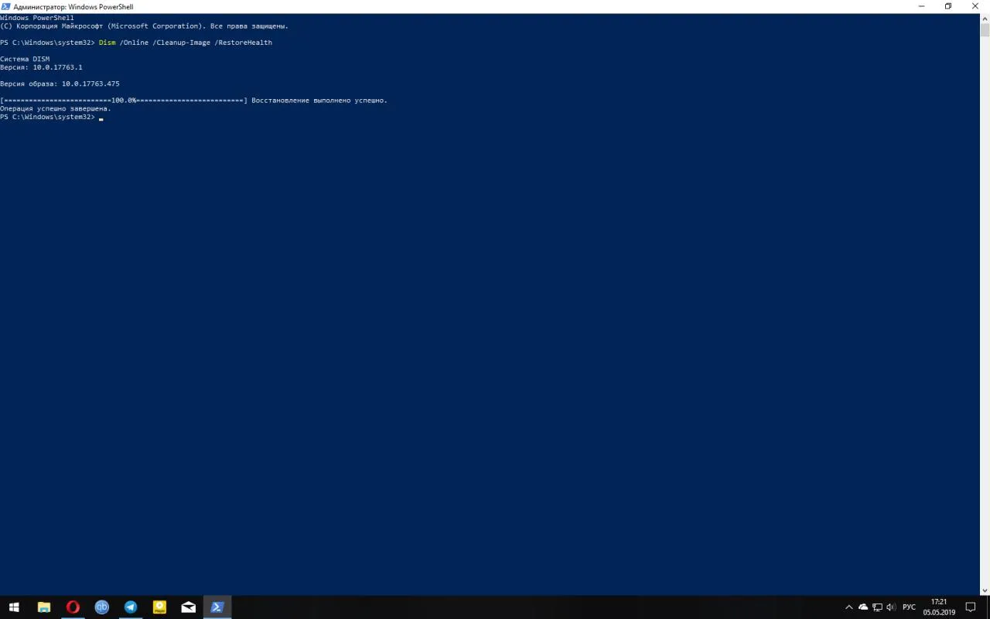
Task: Show hidden system tray icons
Action: (x=849, y=607)
